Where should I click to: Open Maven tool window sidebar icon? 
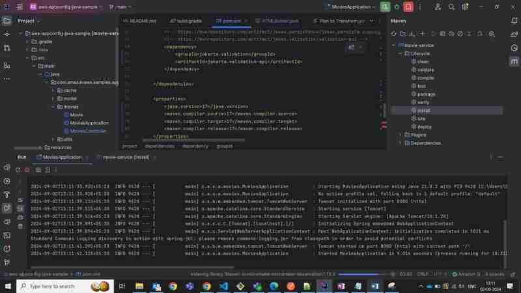click(514, 62)
